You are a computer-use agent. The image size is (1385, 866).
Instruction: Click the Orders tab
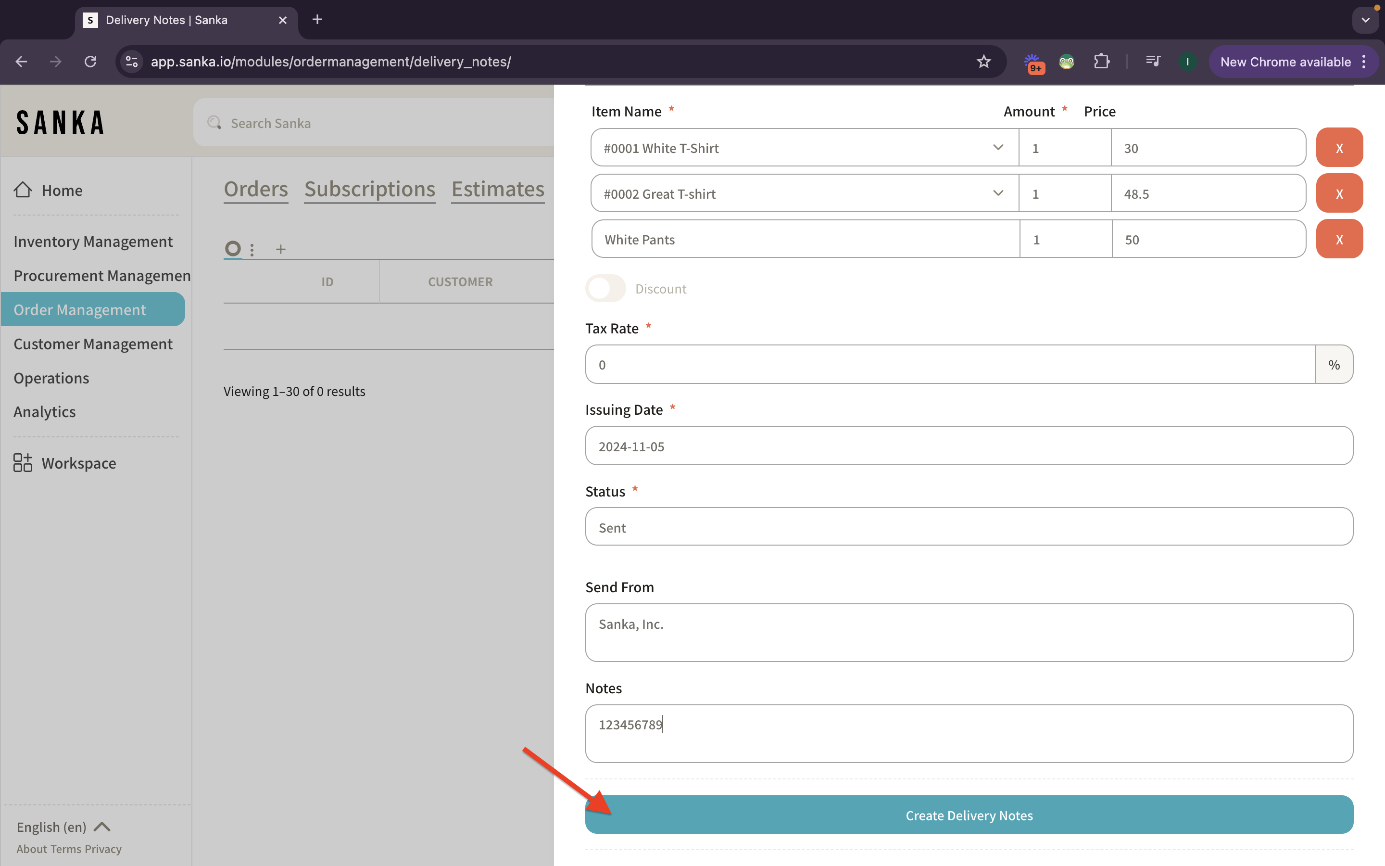(255, 189)
